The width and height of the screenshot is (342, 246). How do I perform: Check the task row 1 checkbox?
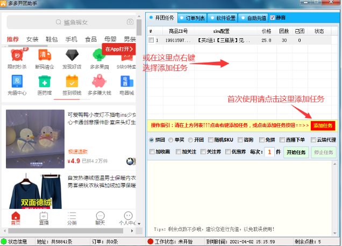tap(151, 40)
